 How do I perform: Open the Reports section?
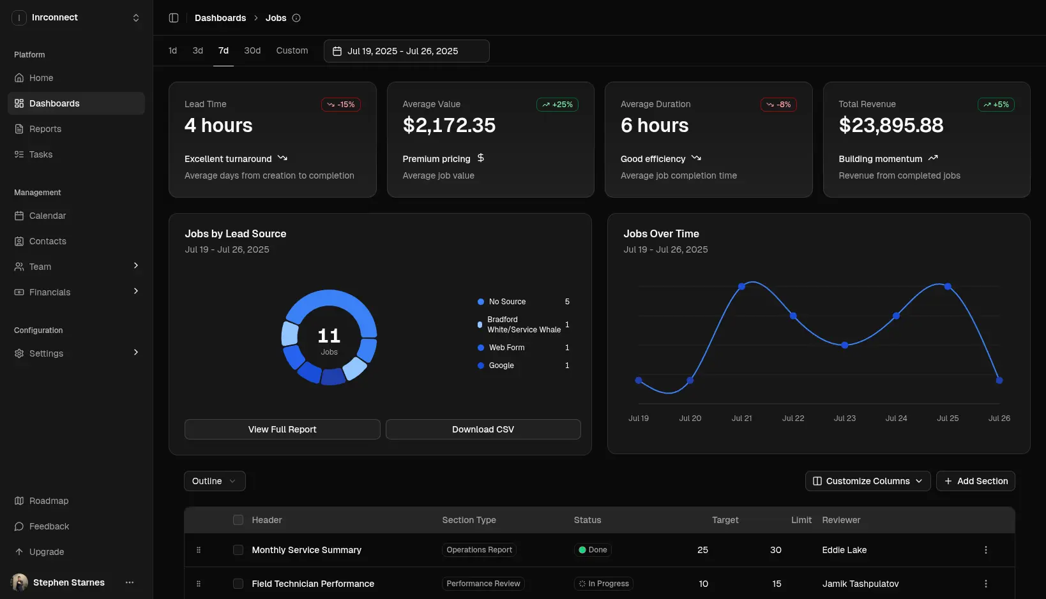[x=45, y=129]
